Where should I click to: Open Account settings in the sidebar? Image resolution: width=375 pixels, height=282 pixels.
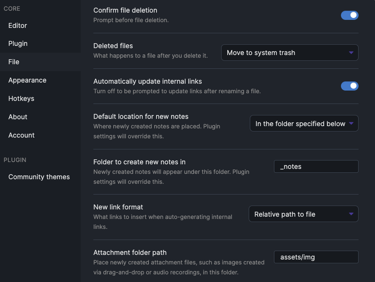point(21,135)
